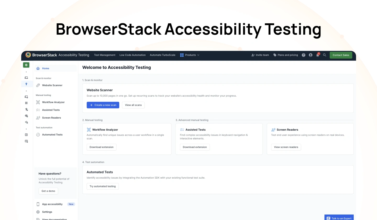
Task: Open Settings label in sidebar
Action: [x=47, y=212]
